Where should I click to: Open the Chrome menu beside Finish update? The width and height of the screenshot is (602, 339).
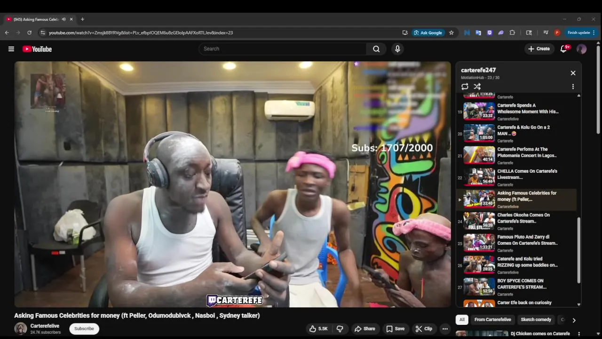[594, 32]
